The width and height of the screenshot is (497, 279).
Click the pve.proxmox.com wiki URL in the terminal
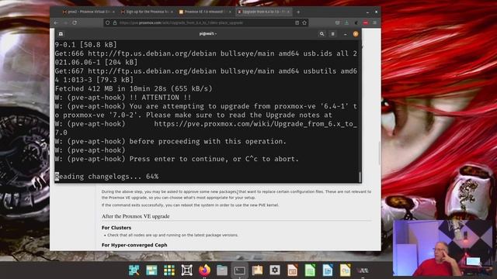pos(255,124)
